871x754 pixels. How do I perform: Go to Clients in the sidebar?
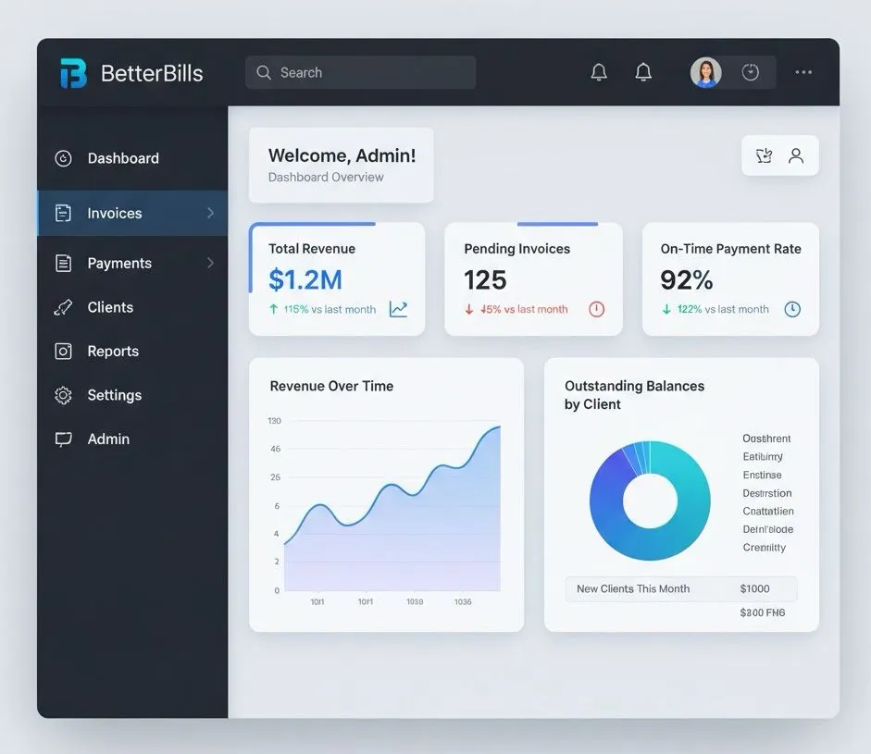(110, 307)
